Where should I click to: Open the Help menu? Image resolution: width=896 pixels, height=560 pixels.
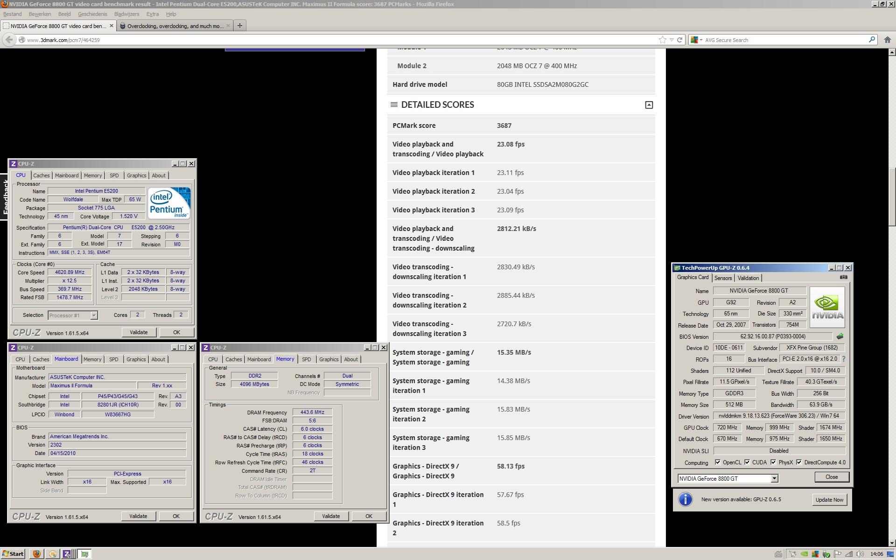tap(171, 14)
